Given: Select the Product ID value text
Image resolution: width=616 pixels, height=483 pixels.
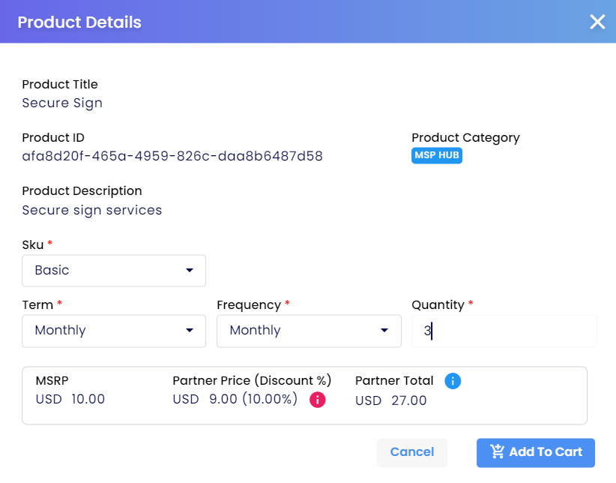Looking at the screenshot, I should pos(172,156).
